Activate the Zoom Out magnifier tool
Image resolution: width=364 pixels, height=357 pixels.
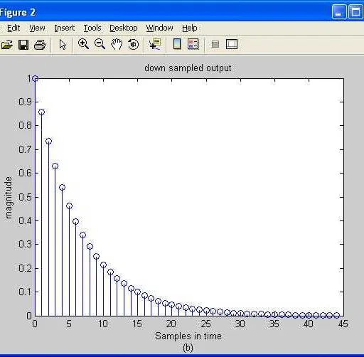[100, 44]
